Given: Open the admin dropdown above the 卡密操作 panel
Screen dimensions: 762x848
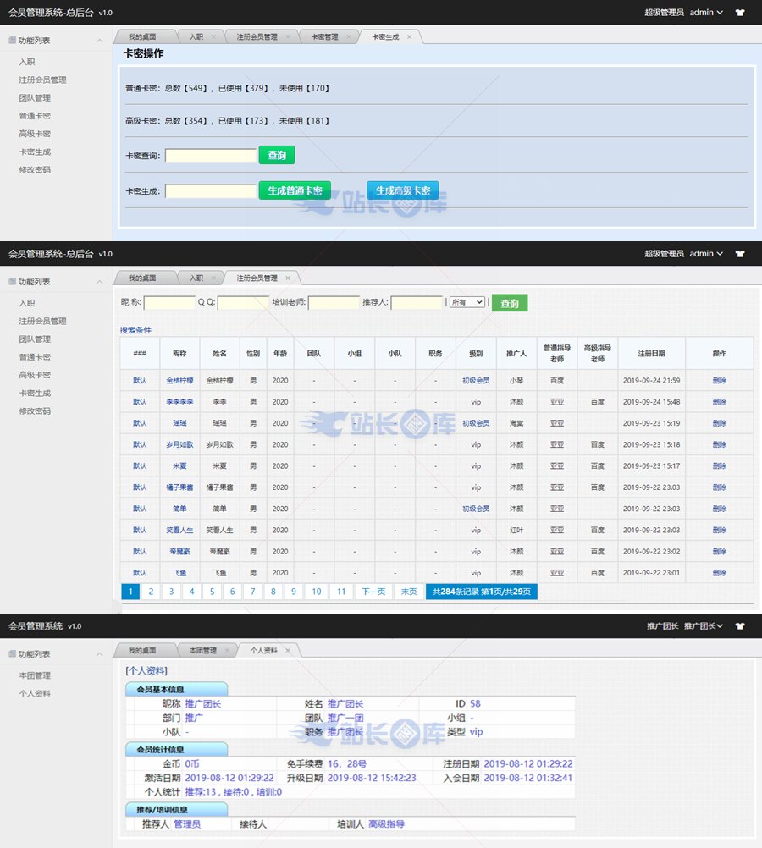Looking at the screenshot, I should pyautogui.click(x=706, y=13).
